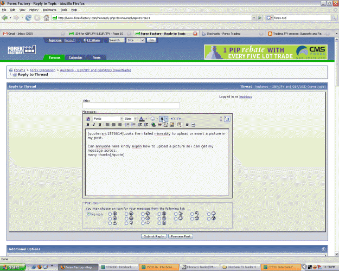
Task: Toggle bold formatting in message editor
Action: (88, 125)
